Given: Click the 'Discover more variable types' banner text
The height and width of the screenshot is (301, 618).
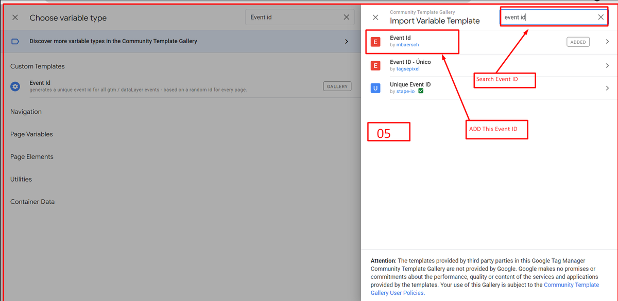Looking at the screenshot, I should [113, 41].
